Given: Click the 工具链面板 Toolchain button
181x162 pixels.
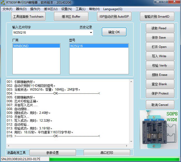Looking at the screenshot, I should (x=28, y=17).
